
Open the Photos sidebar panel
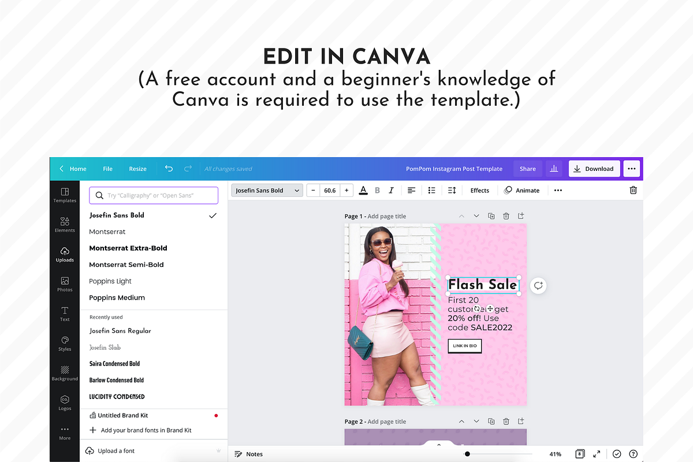click(x=65, y=284)
